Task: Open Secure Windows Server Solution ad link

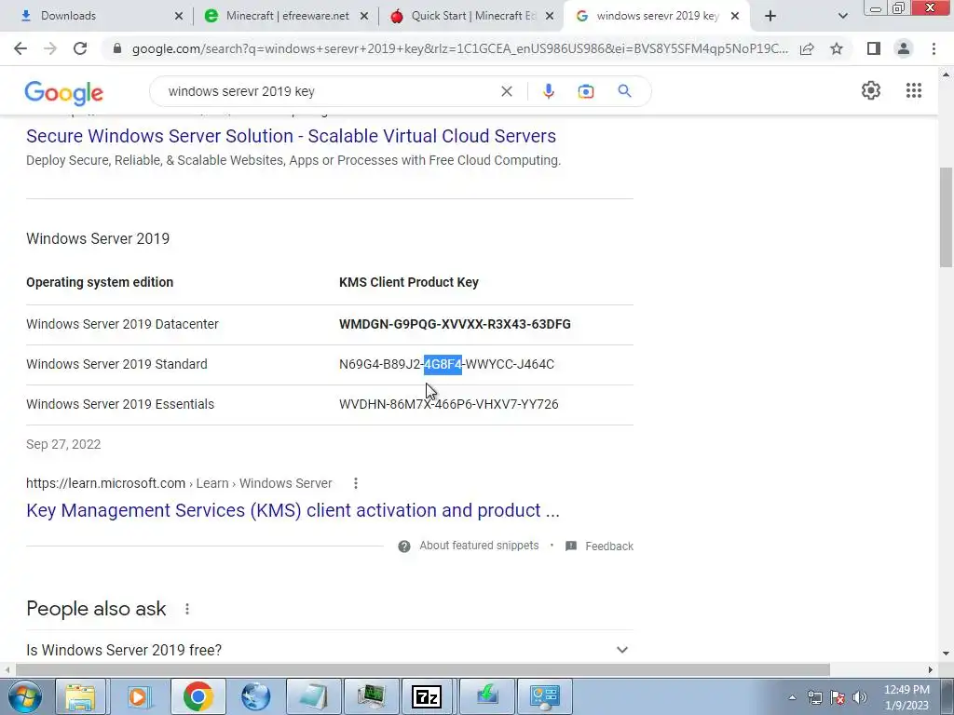Action: click(x=291, y=136)
